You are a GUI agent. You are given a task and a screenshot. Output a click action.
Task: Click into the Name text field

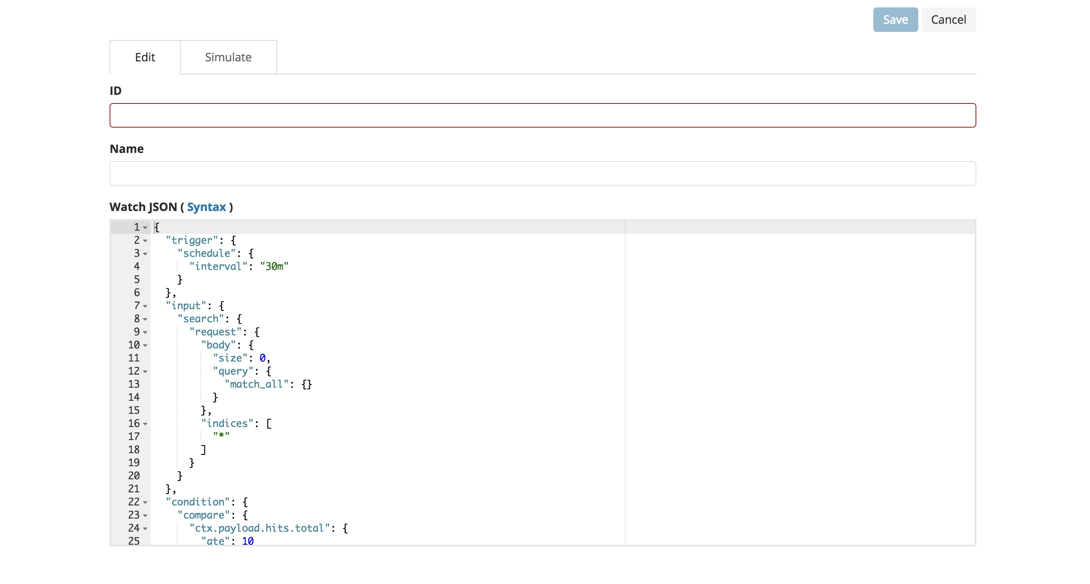(x=543, y=173)
